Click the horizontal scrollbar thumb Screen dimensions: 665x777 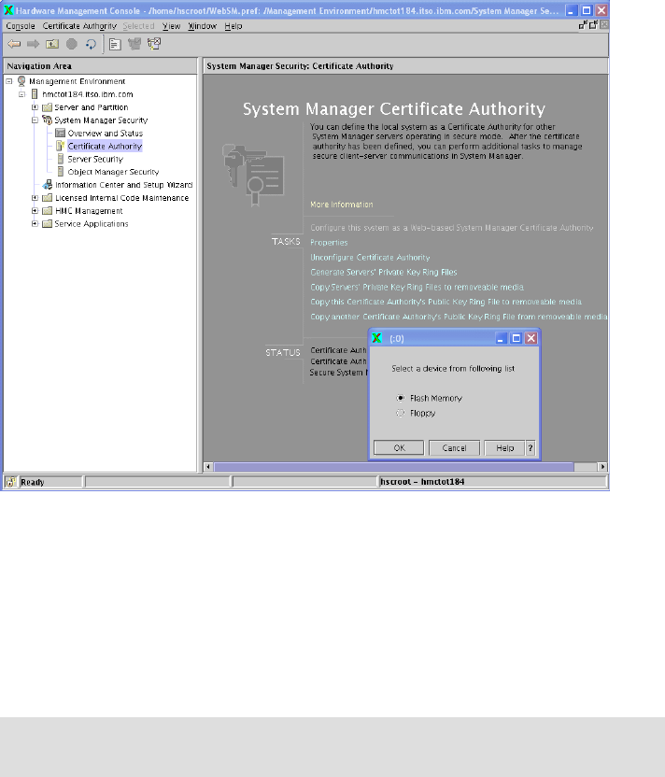(393, 467)
